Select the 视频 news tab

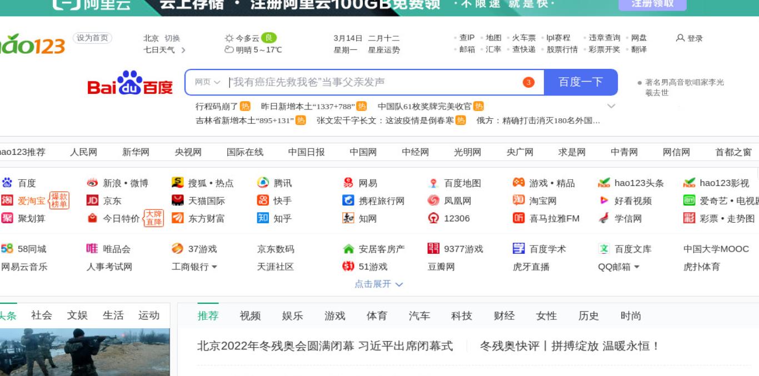(x=250, y=316)
